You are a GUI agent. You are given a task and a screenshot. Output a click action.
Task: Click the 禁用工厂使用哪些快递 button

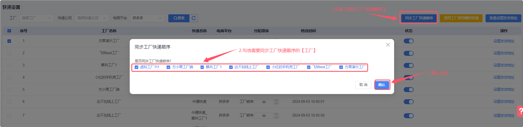point(461,18)
